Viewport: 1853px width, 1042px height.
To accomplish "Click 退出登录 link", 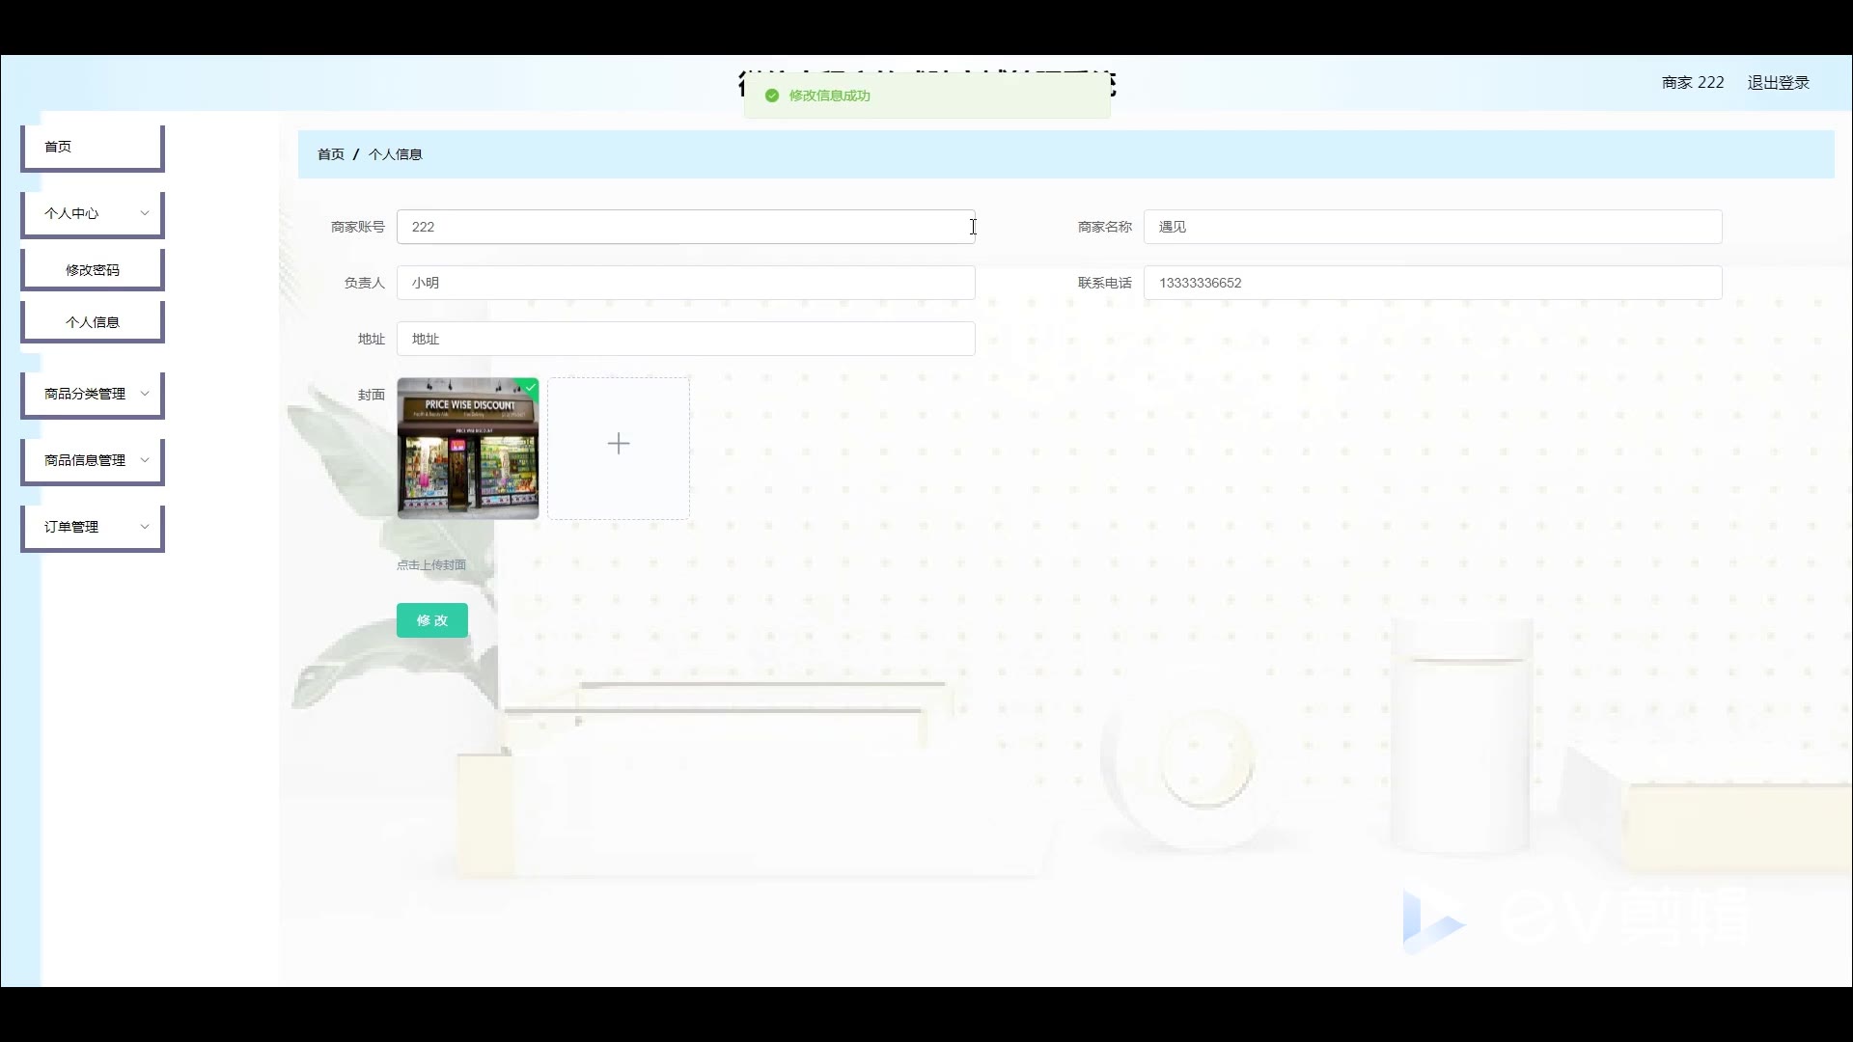I will point(1778,83).
